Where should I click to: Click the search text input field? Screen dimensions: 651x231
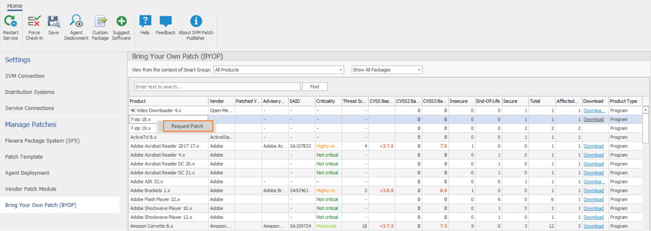[x=217, y=87]
